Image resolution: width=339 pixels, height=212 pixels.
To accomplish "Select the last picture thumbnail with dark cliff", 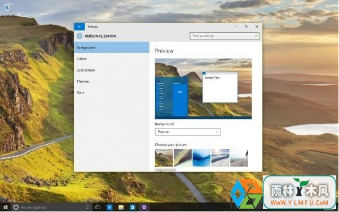I will (x=239, y=158).
